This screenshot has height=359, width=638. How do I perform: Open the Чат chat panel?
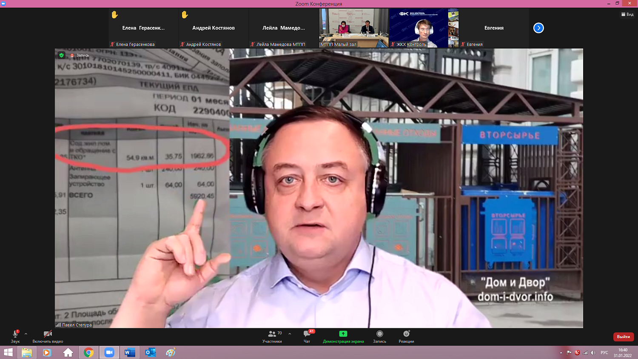tap(307, 336)
